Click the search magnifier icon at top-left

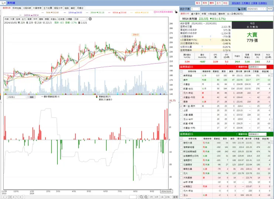tap(2, 3)
